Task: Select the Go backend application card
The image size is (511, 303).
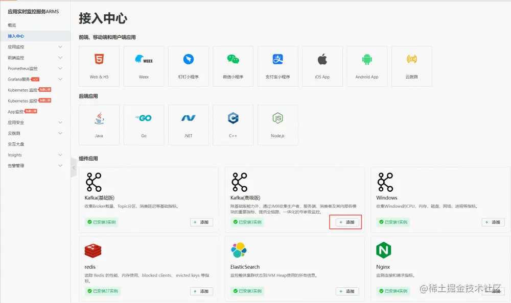Action: point(144,125)
